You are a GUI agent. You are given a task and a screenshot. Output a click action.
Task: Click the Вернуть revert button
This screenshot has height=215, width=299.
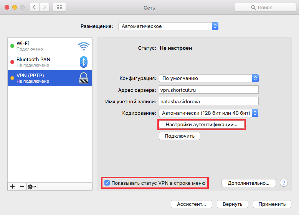pos(233,204)
